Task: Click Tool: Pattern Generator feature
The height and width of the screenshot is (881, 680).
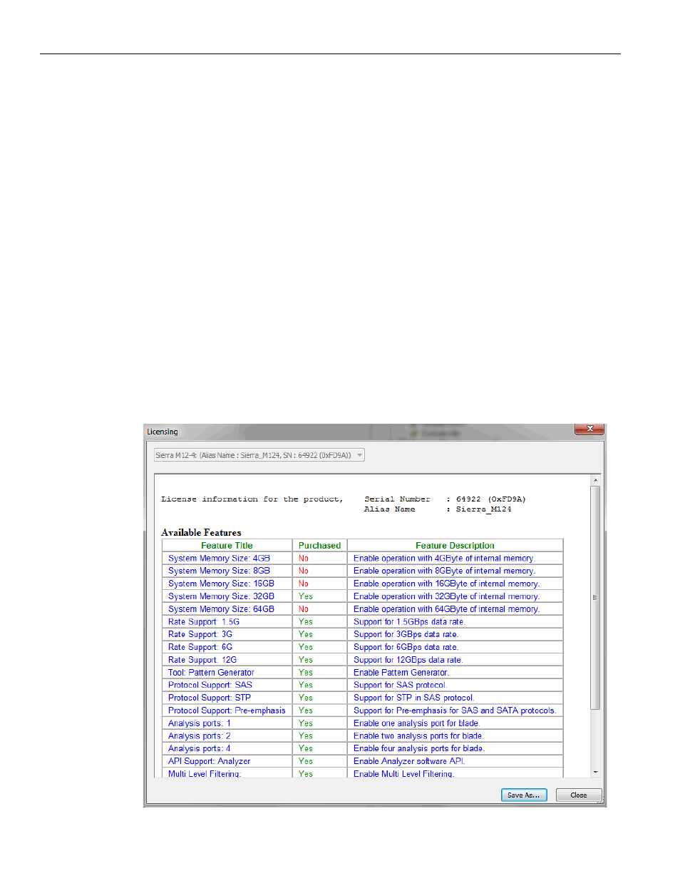Action: [211, 673]
